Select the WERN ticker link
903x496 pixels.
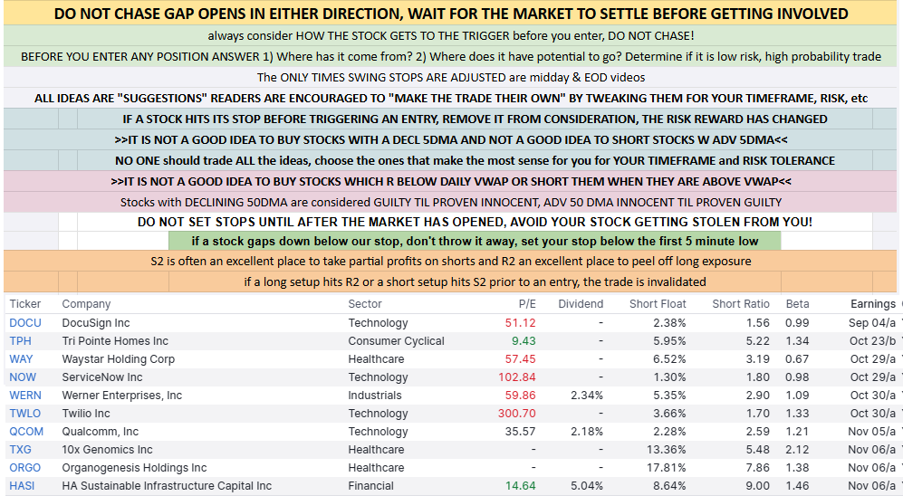pos(25,396)
